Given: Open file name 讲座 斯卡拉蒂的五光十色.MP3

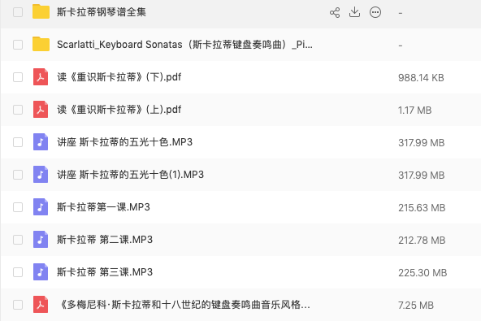Looking at the screenshot, I should click(125, 142).
